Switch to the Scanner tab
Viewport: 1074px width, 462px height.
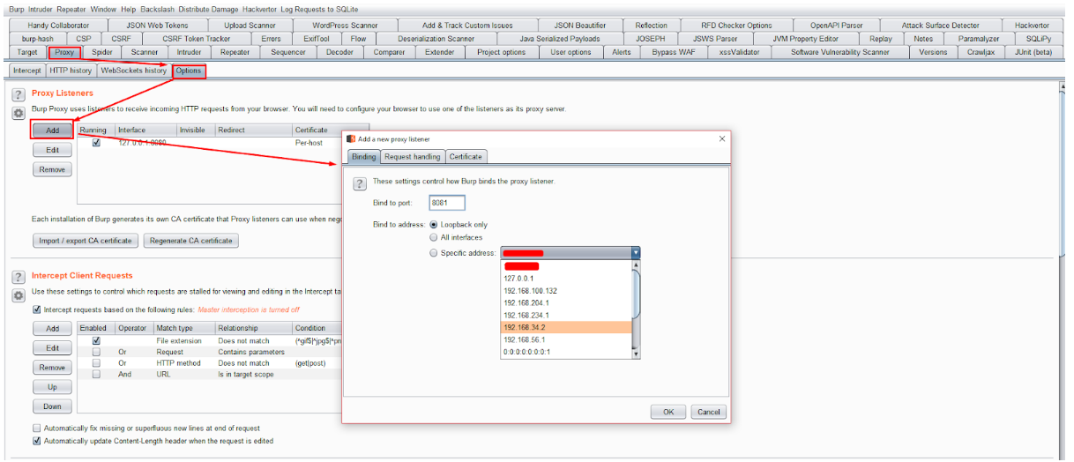145,52
